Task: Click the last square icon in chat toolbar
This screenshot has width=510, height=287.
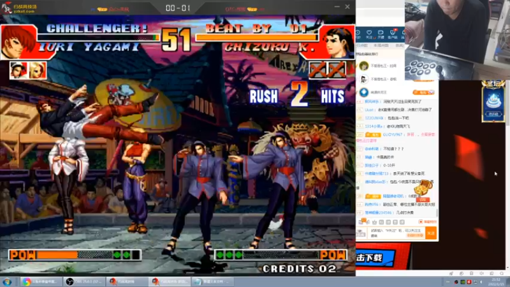Action: (x=402, y=222)
